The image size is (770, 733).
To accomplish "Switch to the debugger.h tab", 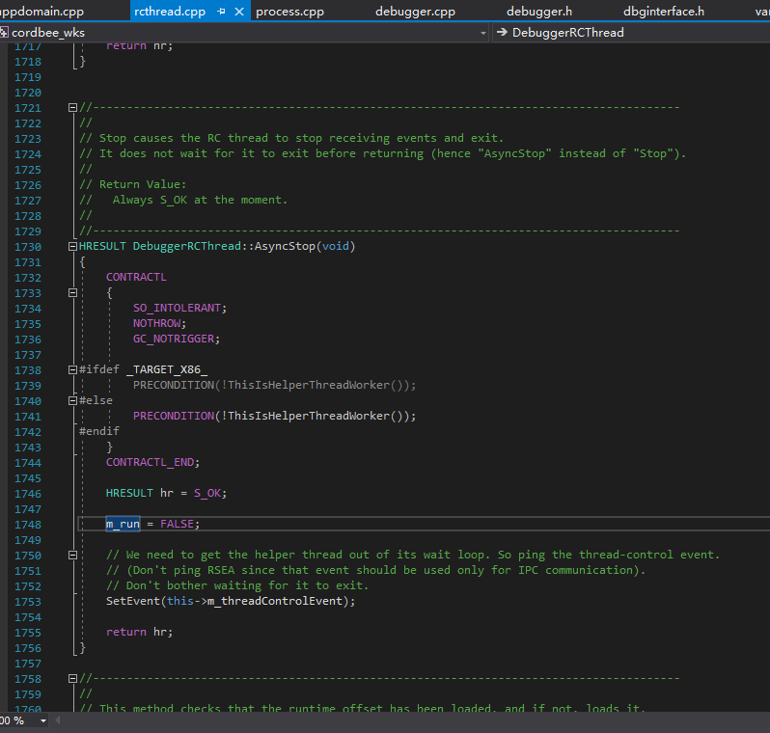I will coord(539,12).
